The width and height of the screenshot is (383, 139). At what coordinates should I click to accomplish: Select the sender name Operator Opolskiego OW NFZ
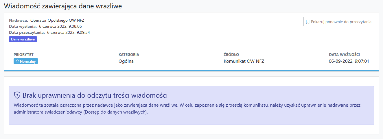[x=57, y=21]
